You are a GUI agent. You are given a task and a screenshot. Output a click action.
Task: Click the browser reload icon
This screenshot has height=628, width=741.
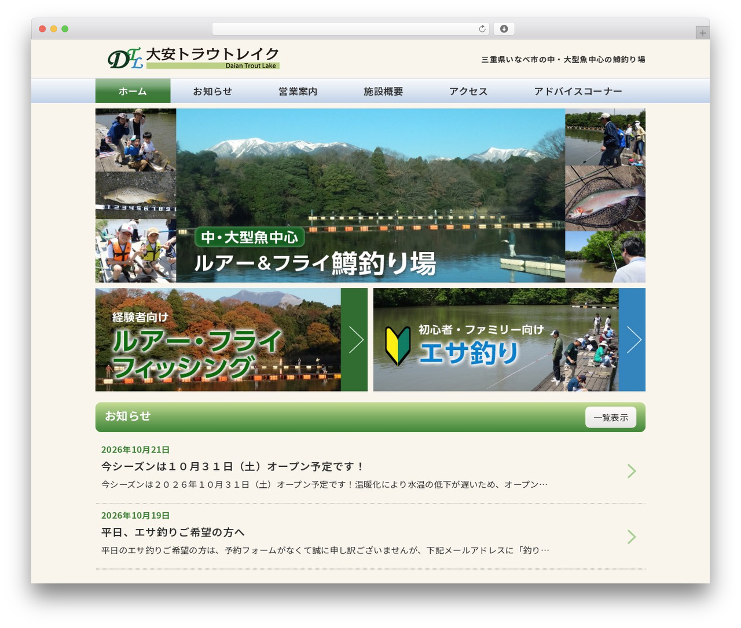coord(482,29)
